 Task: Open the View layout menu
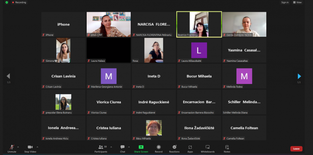[297, 3]
